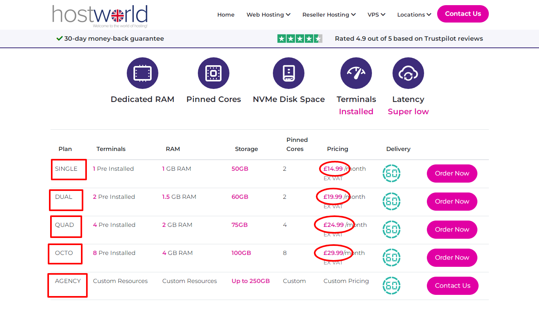
Task: Click the 1.5 GB RAM cell
Action: (179, 197)
